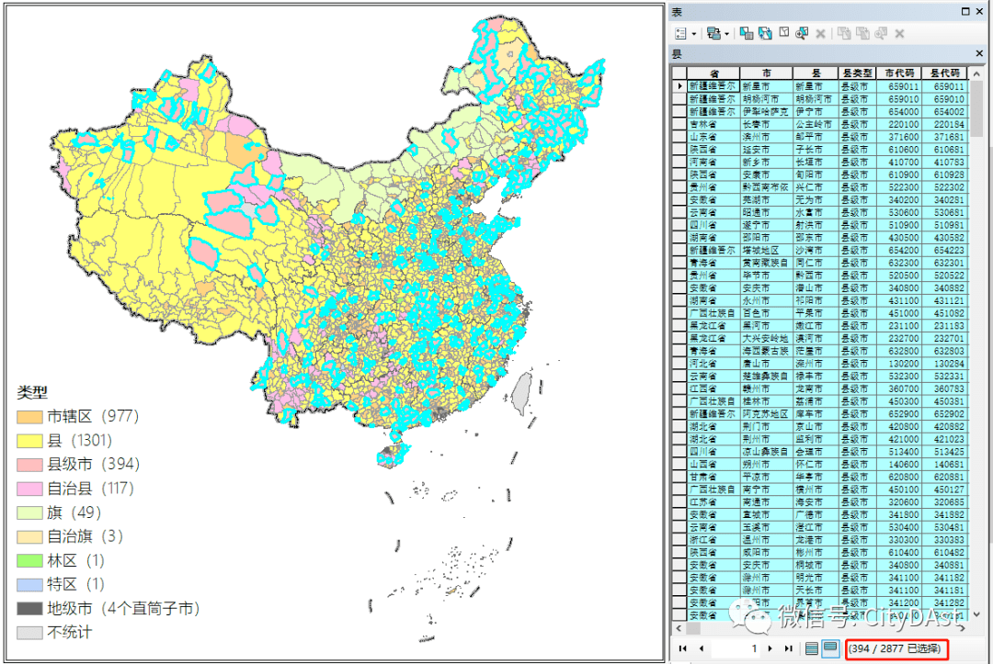This screenshot has width=993, height=664.
Task: Click the 县级市 pink legend swatch
Action: tap(29, 465)
